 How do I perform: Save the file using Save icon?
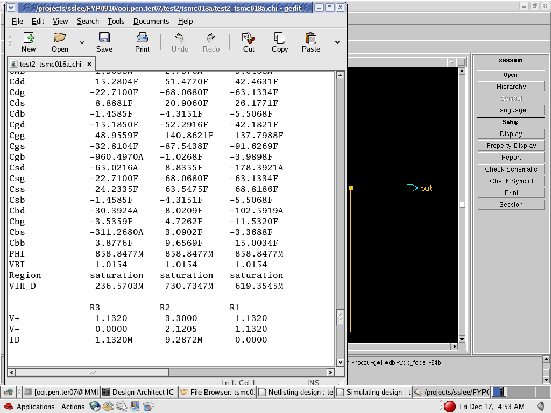click(x=104, y=38)
